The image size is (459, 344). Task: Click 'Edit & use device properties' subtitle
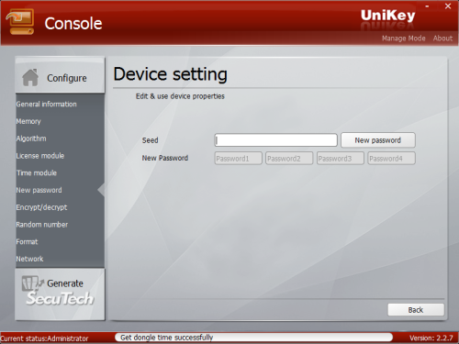180,96
